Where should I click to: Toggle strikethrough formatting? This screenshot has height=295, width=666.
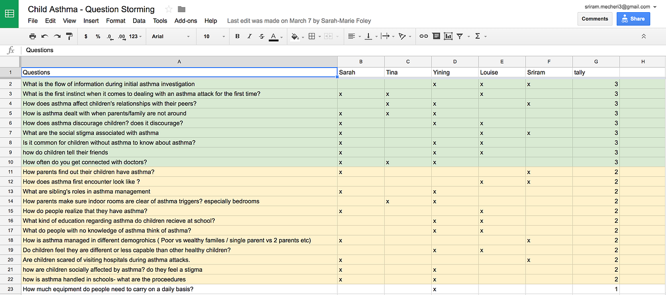[261, 36]
